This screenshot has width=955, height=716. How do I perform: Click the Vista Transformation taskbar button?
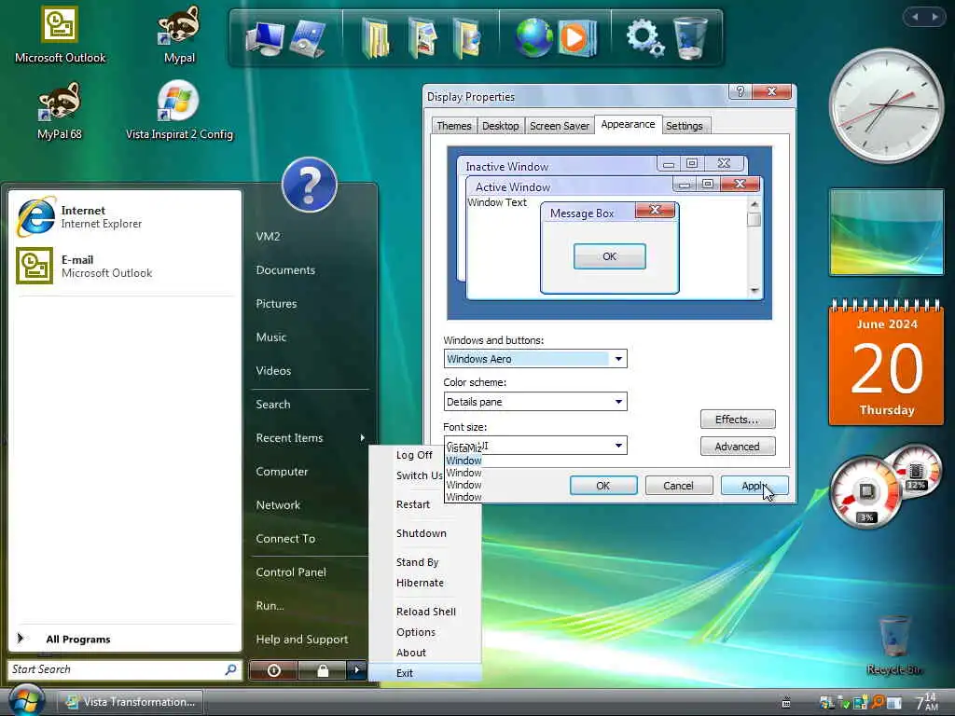[131, 702]
